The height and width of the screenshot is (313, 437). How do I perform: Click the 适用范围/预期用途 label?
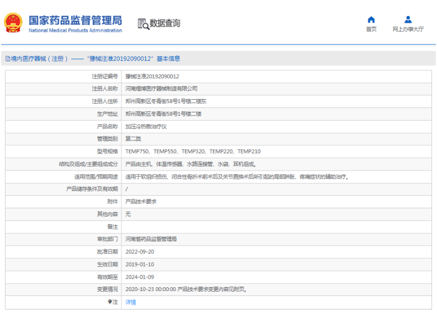tap(96, 177)
